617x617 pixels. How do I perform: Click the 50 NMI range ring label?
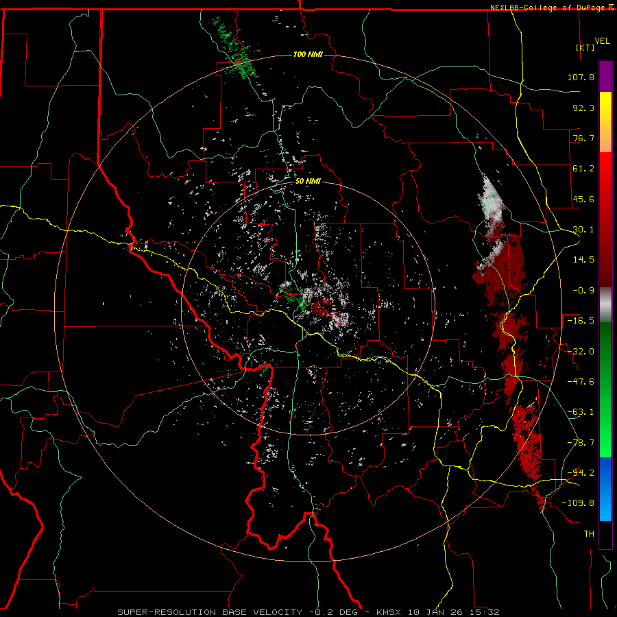pyautogui.click(x=308, y=181)
